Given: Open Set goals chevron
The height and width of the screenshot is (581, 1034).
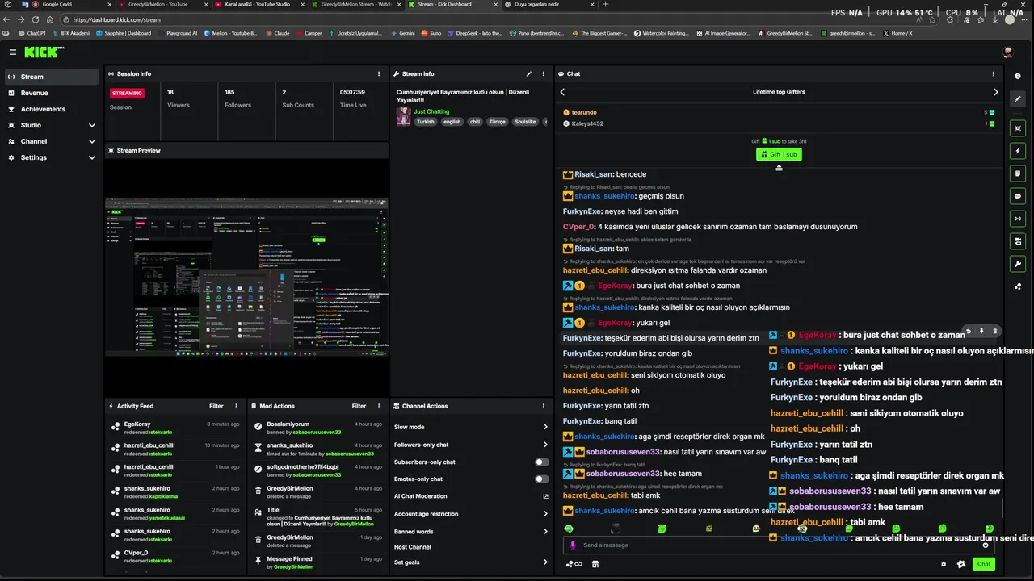Looking at the screenshot, I should (545, 562).
